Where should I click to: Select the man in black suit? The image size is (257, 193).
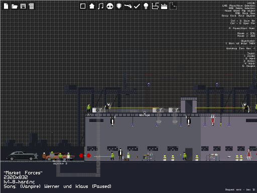tap(120, 154)
